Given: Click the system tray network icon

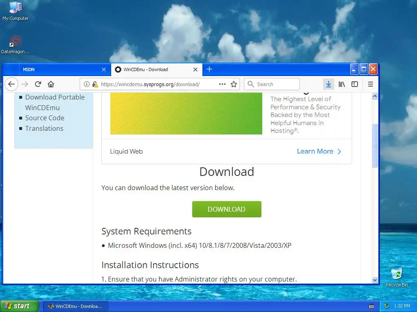Looking at the screenshot, I should pos(387,306).
